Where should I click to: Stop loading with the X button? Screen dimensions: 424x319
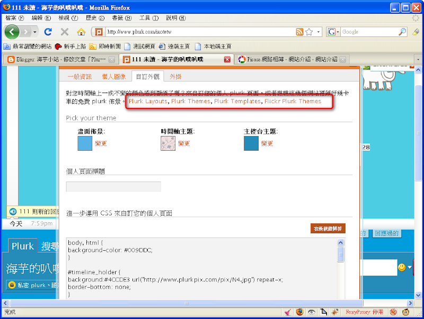[64, 32]
